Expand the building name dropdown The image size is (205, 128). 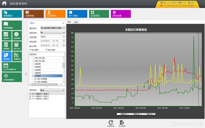(64, 28)
